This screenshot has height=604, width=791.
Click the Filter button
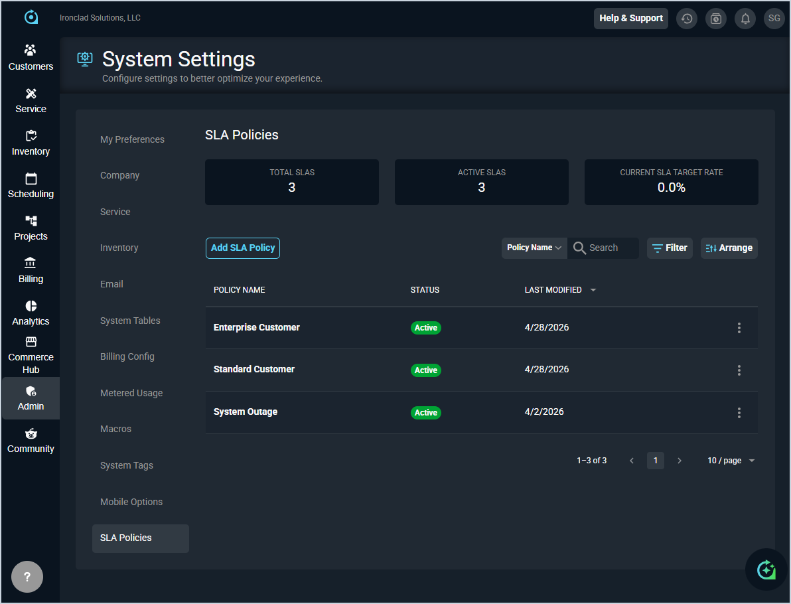pyautogui.click(x=670, y=248)
